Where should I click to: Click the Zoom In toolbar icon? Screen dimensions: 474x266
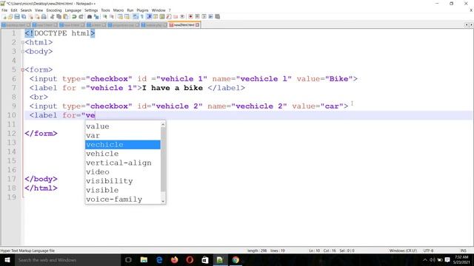pyautogui.click(x=105, y=16)
